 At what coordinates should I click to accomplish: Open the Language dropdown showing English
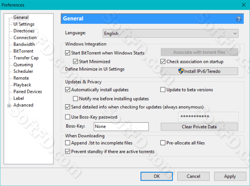coord(170,34)
